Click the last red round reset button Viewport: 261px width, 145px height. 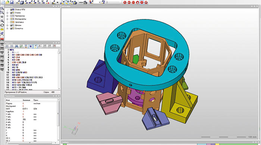146,2
